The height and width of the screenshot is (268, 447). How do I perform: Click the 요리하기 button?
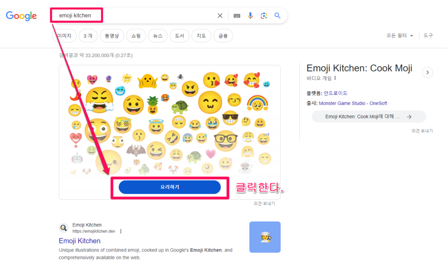pos(169,187)
